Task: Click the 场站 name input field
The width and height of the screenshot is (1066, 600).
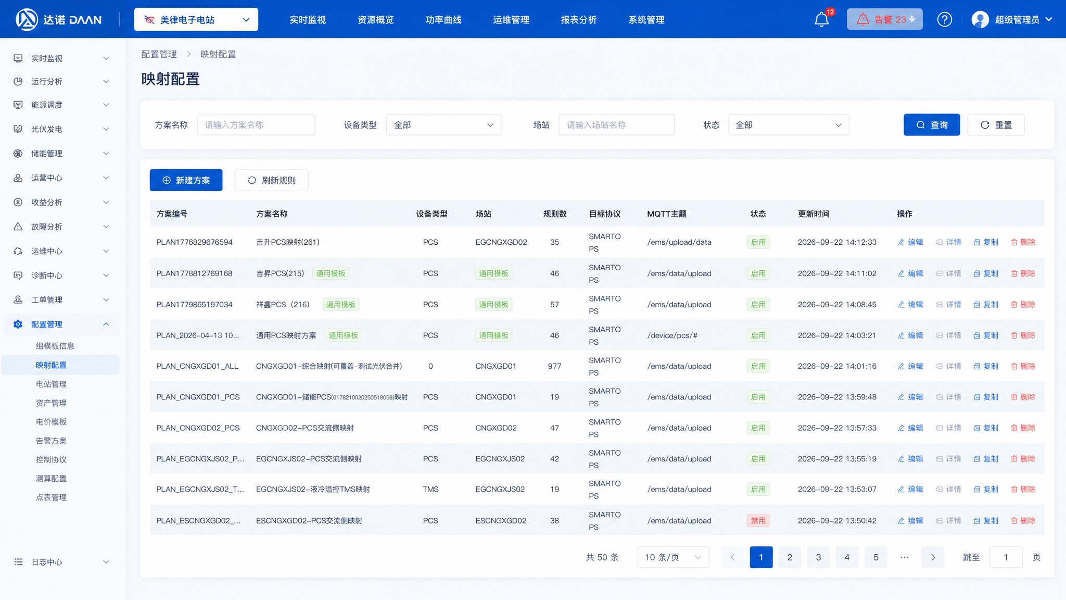Action: [616, 125]
